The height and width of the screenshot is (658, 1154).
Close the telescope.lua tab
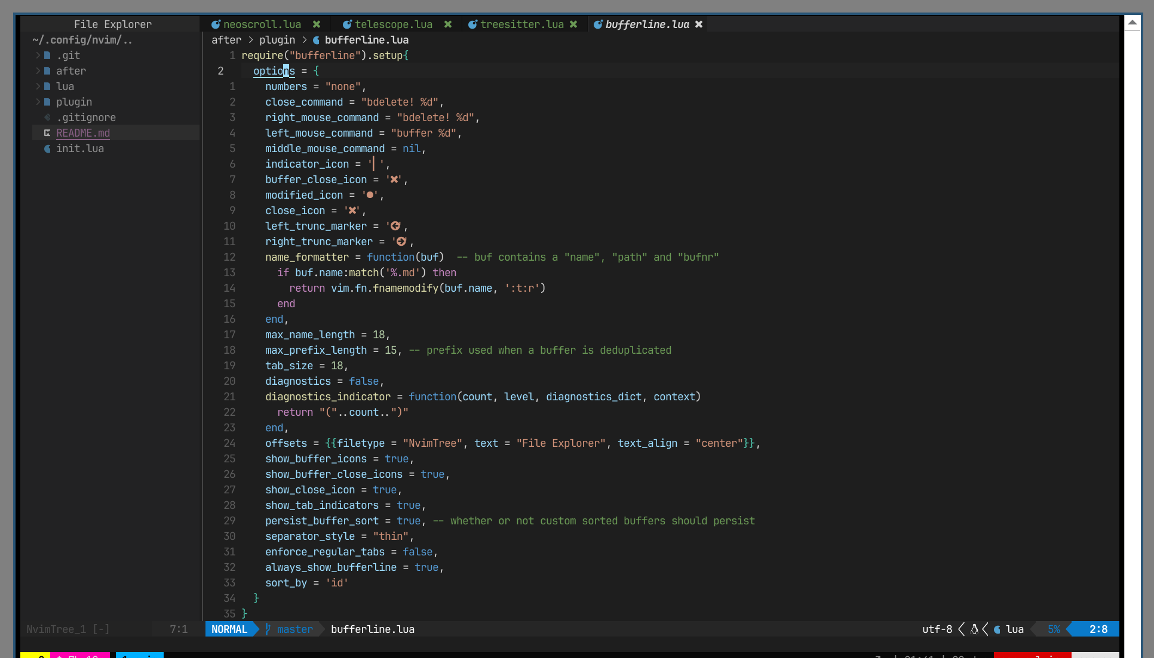[x=448, y=24]
